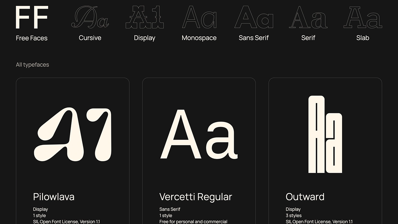Select the Cursive category outline icon
The image size is (398, 224).
90,17
